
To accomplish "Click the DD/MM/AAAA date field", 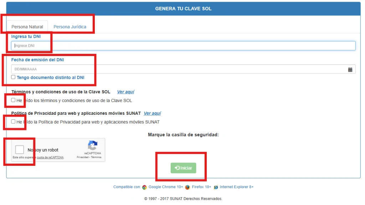I will (x=178, y=69).
